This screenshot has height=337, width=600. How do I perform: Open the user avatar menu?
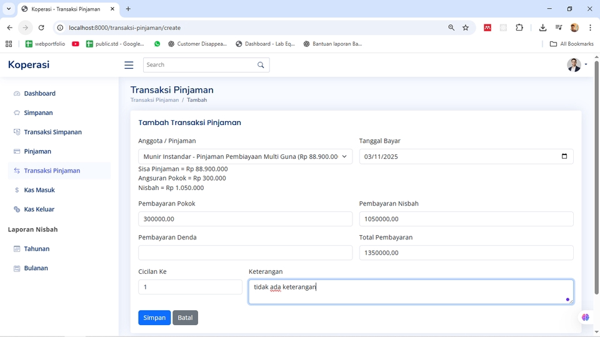tap(577, 65)
